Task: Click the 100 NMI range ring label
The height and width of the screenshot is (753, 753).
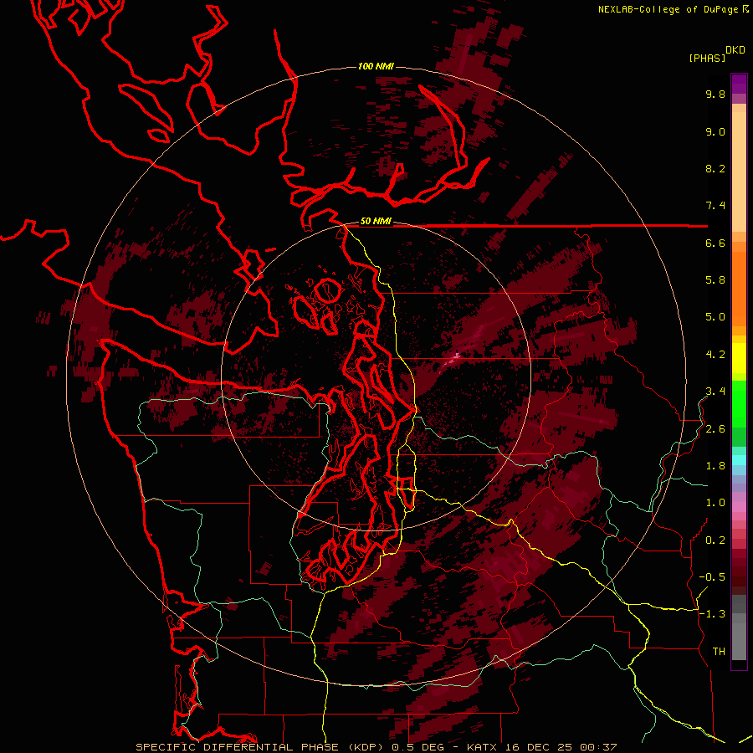Action: (376, 66)
